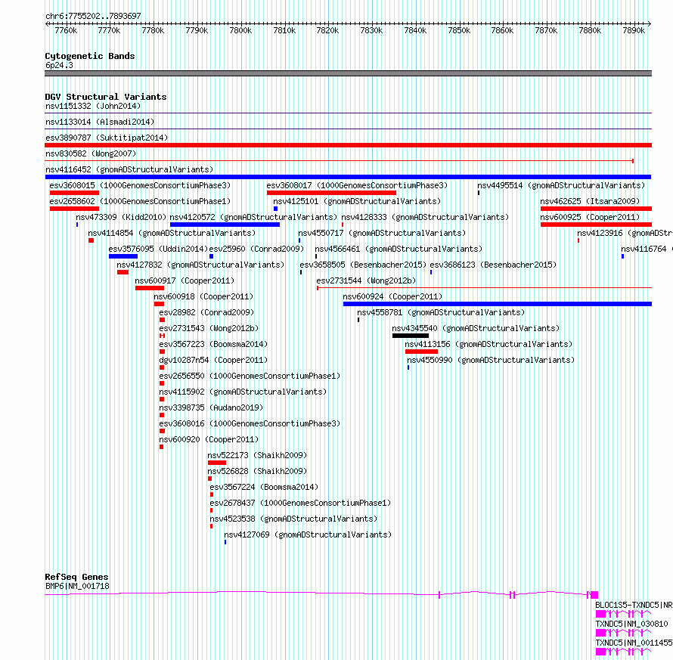Open the esv2658602 (1000GenomesConsortiumPhase1) label

click(x=141, y=201)
